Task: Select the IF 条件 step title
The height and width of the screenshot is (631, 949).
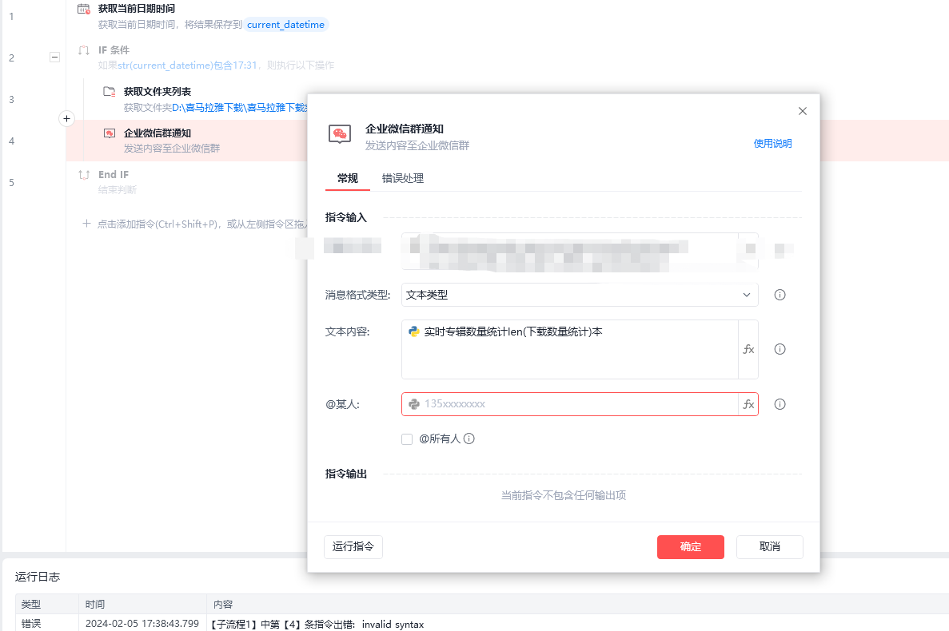Action: 114,50
